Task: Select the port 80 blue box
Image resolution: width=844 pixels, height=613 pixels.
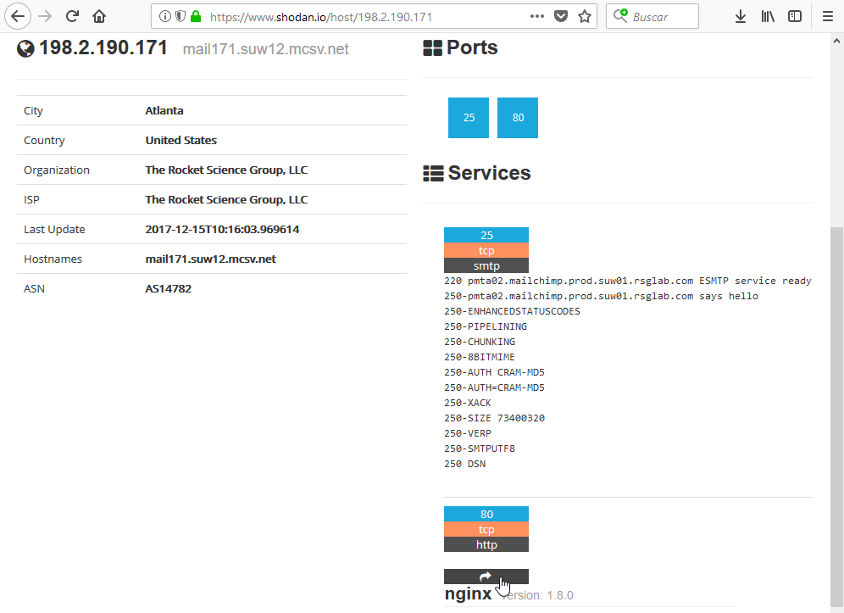Action: coord(518,118)
